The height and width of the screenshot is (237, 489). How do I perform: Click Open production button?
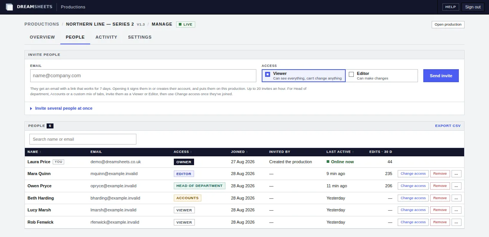(x=448, y=24)
